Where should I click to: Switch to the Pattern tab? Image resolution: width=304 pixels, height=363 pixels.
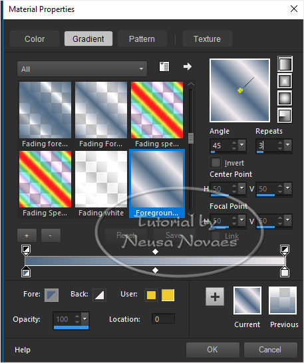[142, 39]
